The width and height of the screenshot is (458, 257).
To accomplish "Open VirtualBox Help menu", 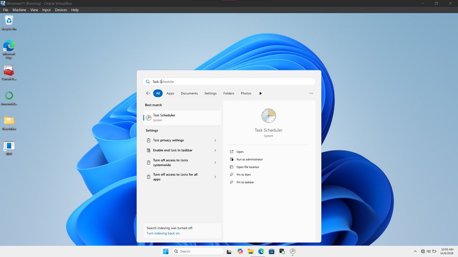I will 75,10.
